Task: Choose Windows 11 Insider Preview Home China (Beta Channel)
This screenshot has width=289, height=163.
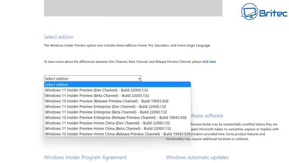Action: coord(117,129)
